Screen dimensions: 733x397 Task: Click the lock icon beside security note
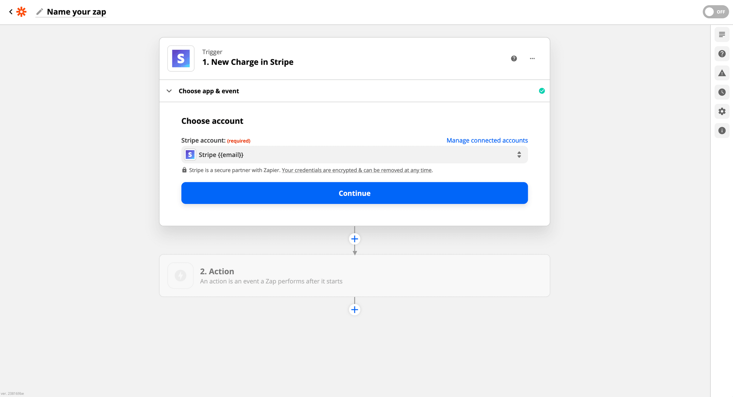[x=184, y=170]
